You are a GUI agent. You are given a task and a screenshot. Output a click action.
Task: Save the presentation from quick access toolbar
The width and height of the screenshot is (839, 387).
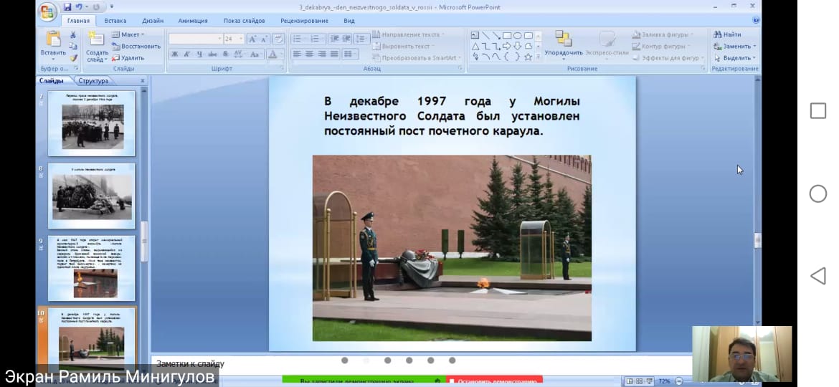67,7
